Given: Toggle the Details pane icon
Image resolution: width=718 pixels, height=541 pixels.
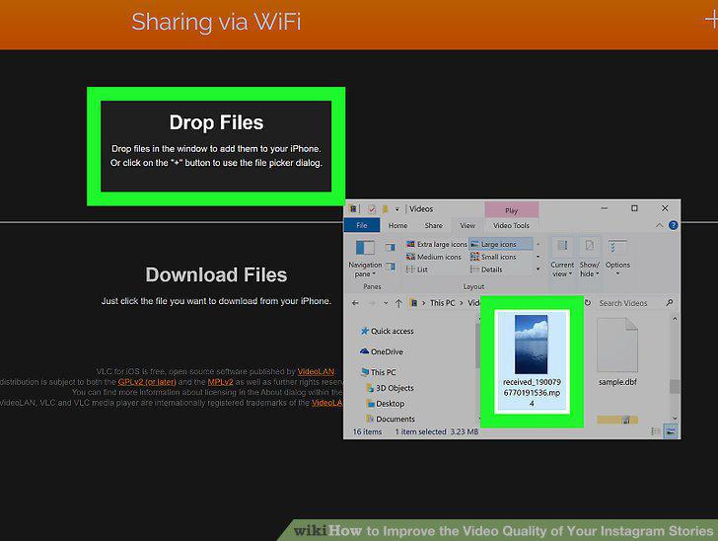Looking at the screenshot, I should (x=391, y=266).
